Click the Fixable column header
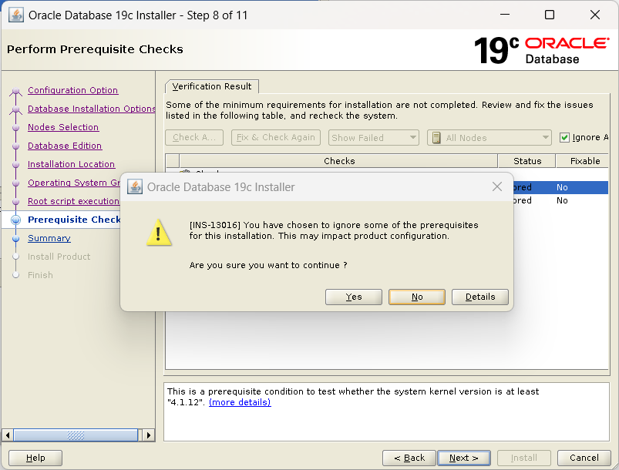This screenshot has height=470, width=619. pyautogui.click(x=583, y=161)
